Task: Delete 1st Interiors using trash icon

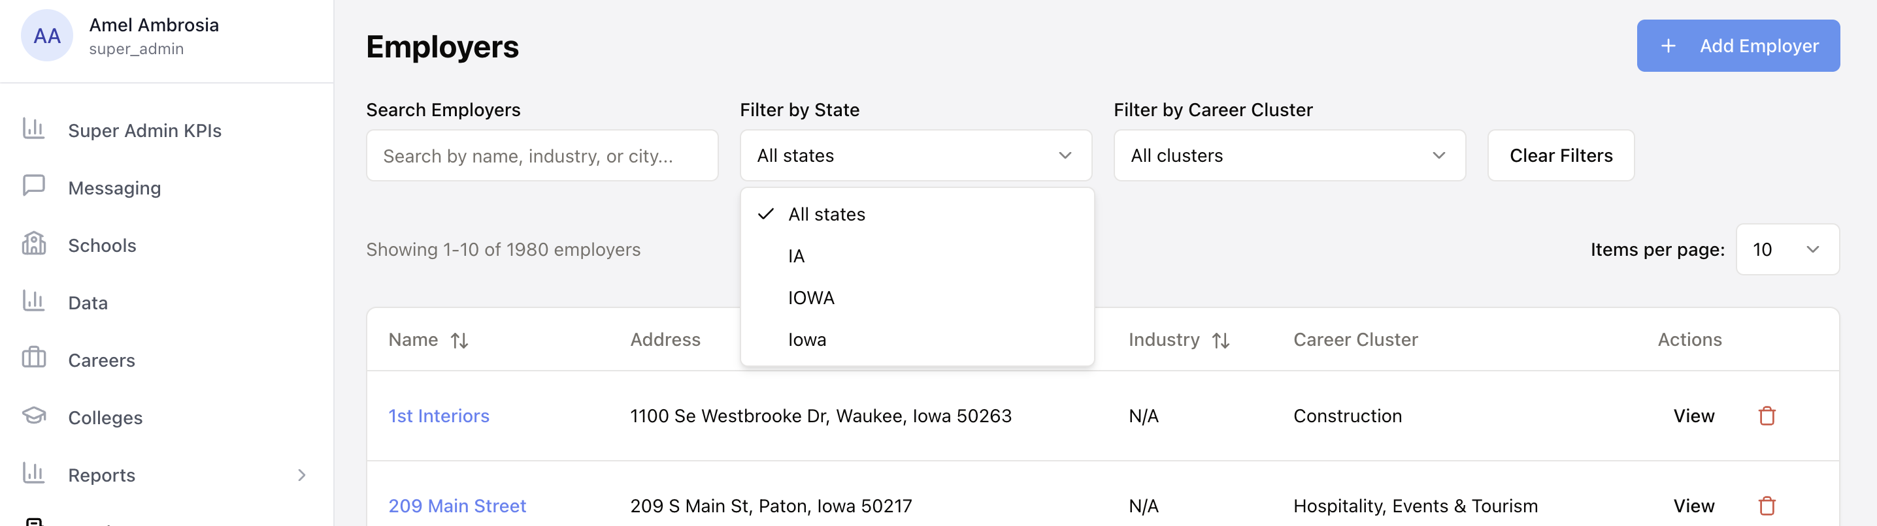Action: click(x=1767, y=416)
